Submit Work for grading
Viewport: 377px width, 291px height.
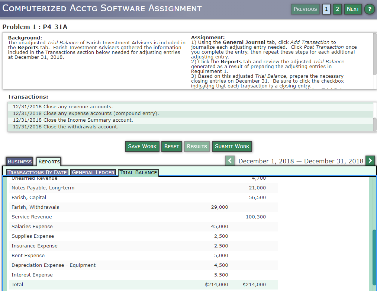tap(232, 146)
